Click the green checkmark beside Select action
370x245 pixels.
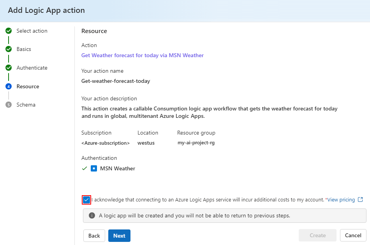click(9, 31)
